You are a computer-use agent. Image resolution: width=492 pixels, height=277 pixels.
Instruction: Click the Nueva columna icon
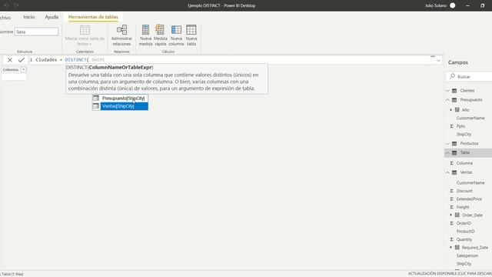(x=176, y=29)
